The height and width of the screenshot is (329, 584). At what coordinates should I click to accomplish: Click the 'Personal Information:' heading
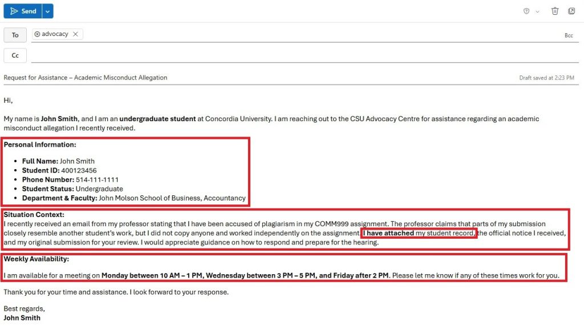point(40,145)
